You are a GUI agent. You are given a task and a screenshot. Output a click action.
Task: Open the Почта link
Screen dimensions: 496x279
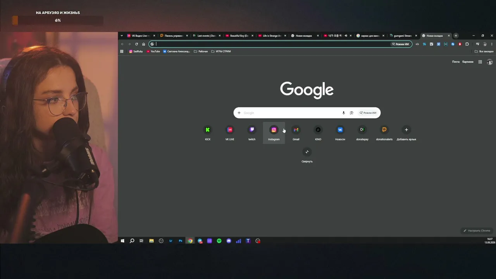[456, 62]
